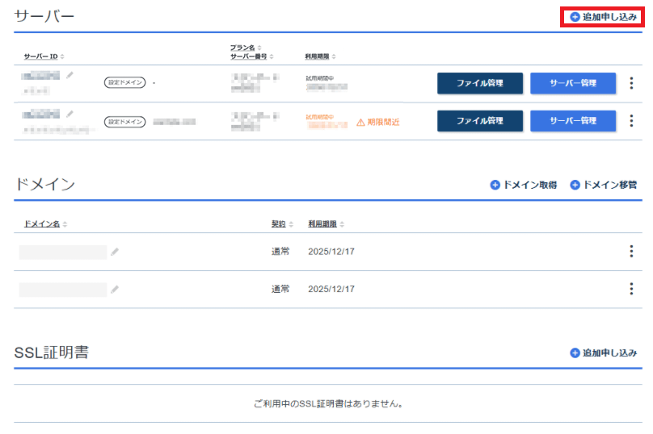Click plus icon beside ドメイン移管

pyautogui.click(x=575, y=185)
